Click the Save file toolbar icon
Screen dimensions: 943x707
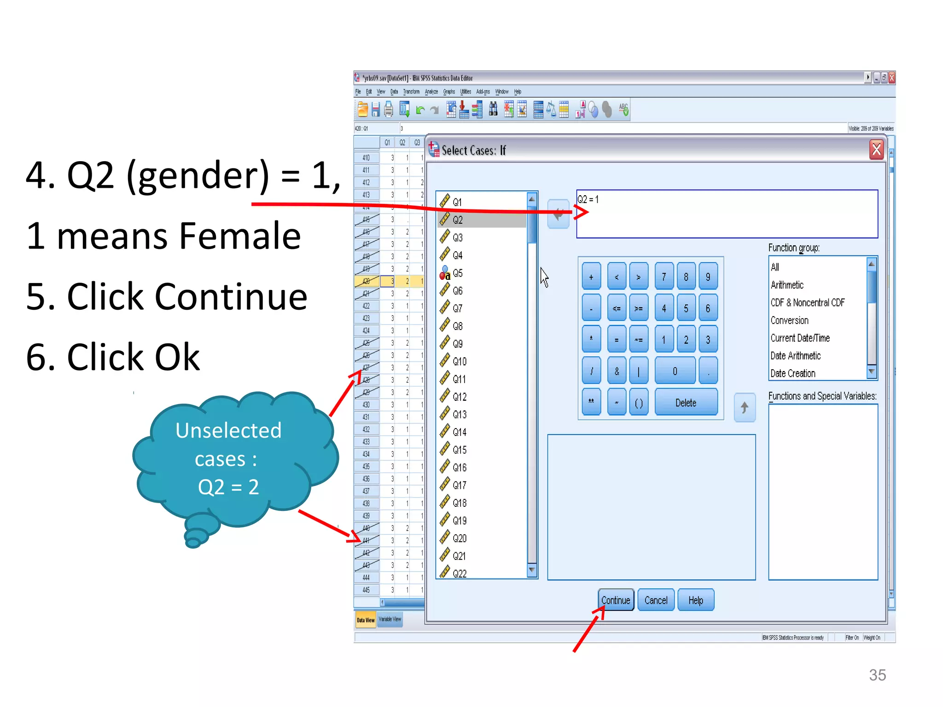coord(376,109)
